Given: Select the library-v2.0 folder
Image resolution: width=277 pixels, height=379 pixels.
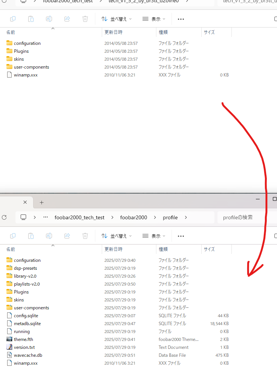Looking at the screenshot, I should click(25, 276).
